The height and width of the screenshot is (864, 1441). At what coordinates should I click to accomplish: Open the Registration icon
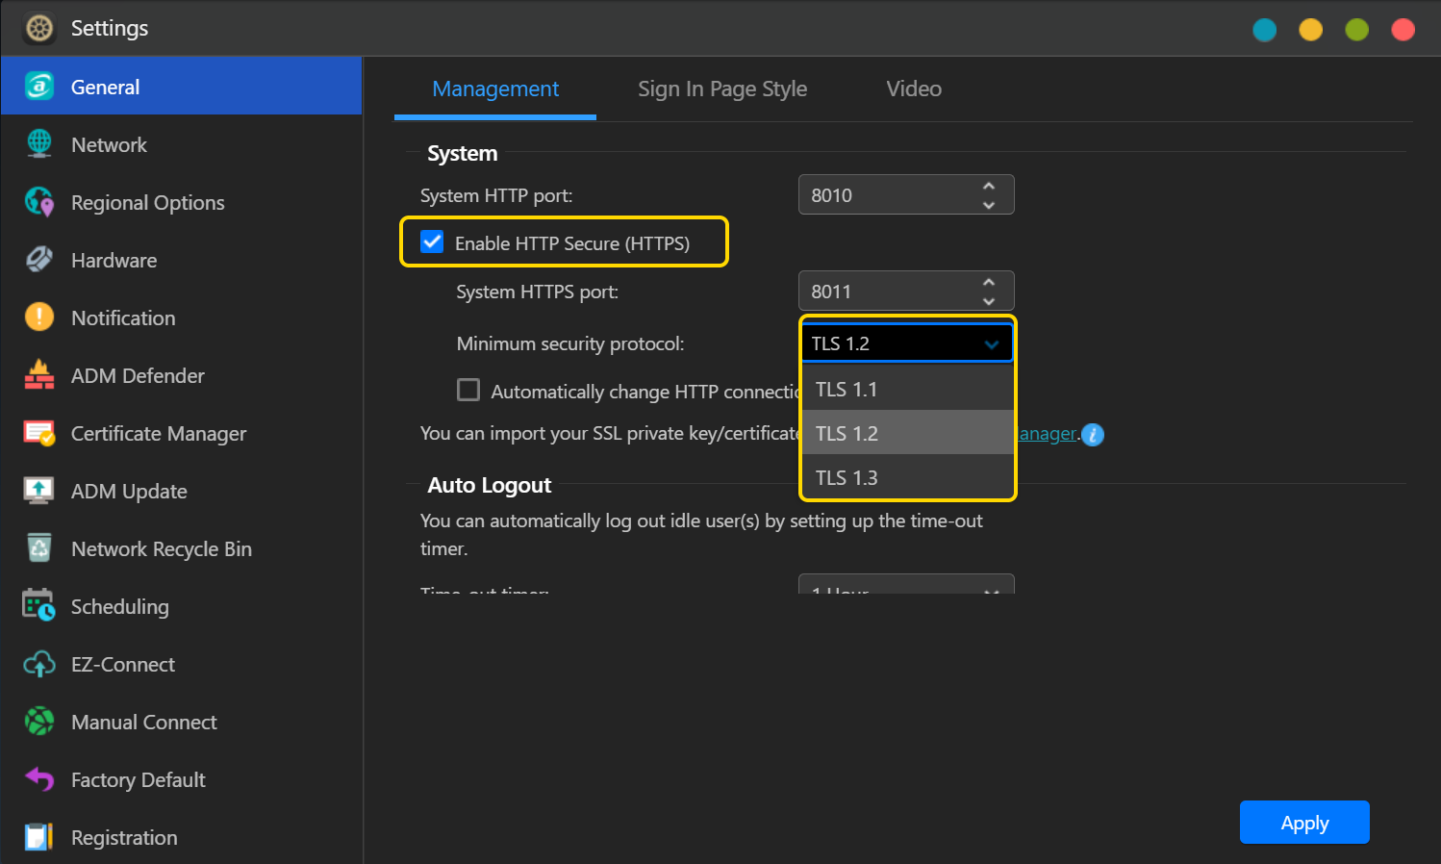click(39, 837)
